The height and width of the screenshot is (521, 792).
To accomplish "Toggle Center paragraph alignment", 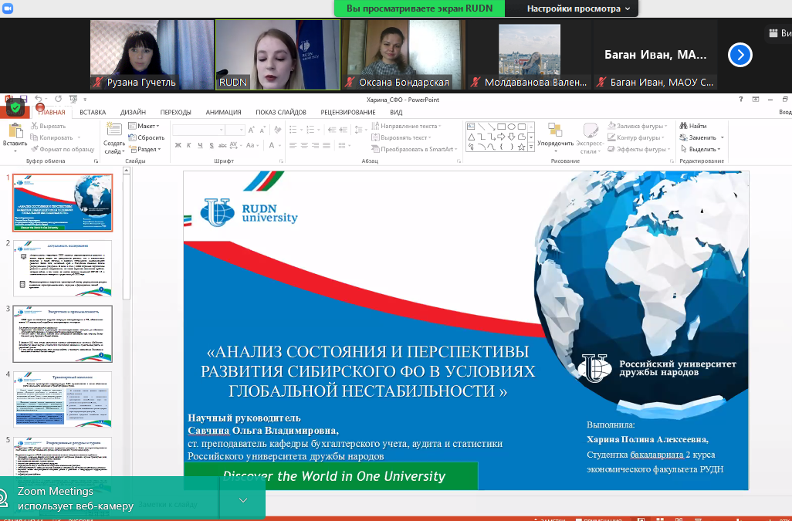I will point(304,145).
